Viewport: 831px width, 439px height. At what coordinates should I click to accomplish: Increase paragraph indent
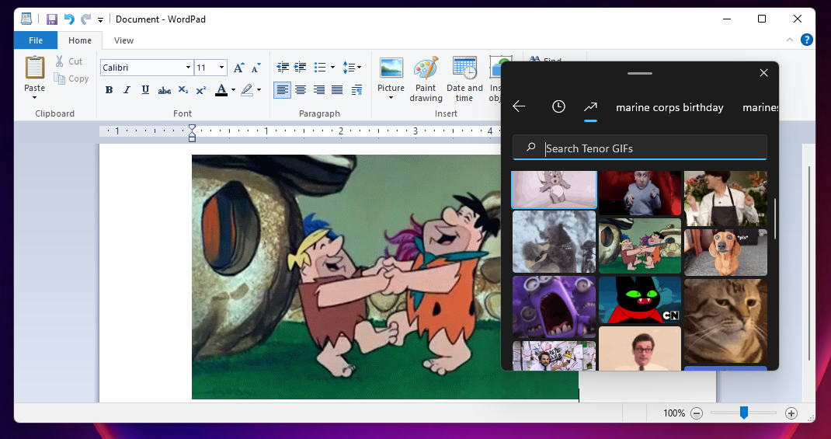(x=301, y=68)
